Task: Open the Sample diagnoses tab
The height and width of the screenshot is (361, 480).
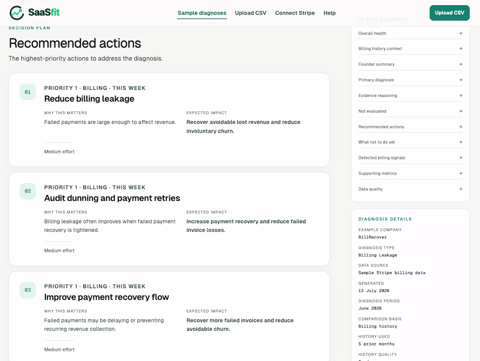Action: (x=202, y=13)
